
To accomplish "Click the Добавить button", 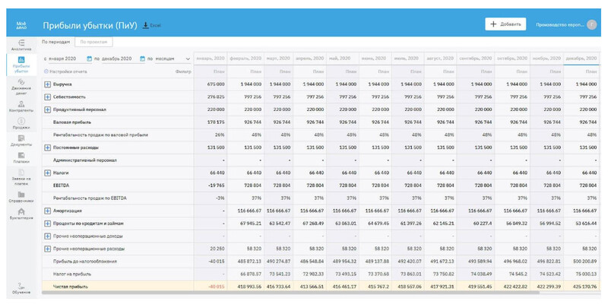I will pyautogui.click(x=505, y=24).
